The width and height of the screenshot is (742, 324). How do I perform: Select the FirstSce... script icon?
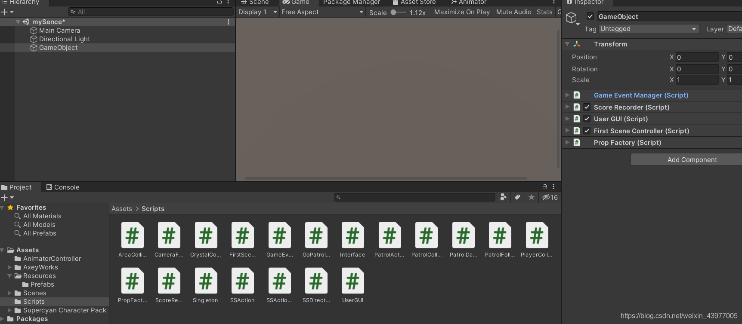243,235
